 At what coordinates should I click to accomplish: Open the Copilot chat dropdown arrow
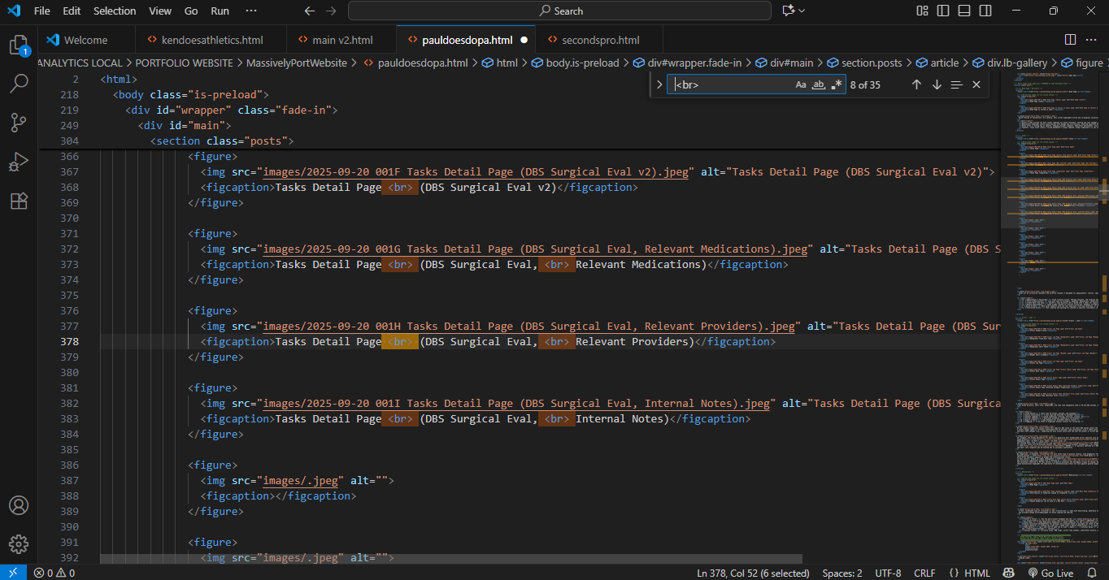[802, 11]
